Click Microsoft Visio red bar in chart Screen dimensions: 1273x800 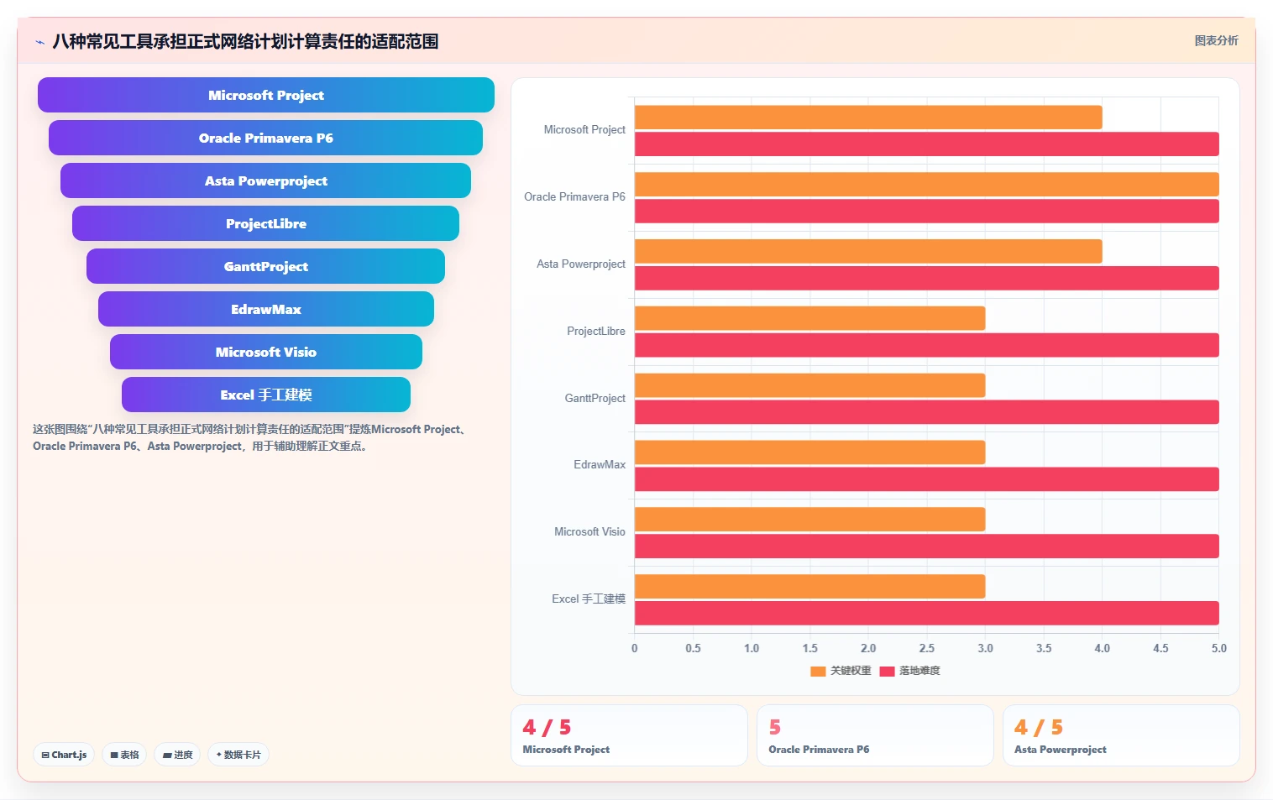tap(927, 546)
